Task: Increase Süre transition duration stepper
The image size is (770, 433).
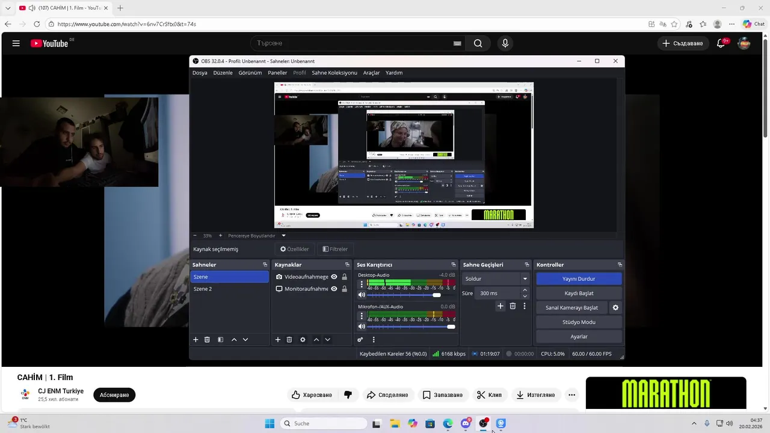Action: point(525,290)
